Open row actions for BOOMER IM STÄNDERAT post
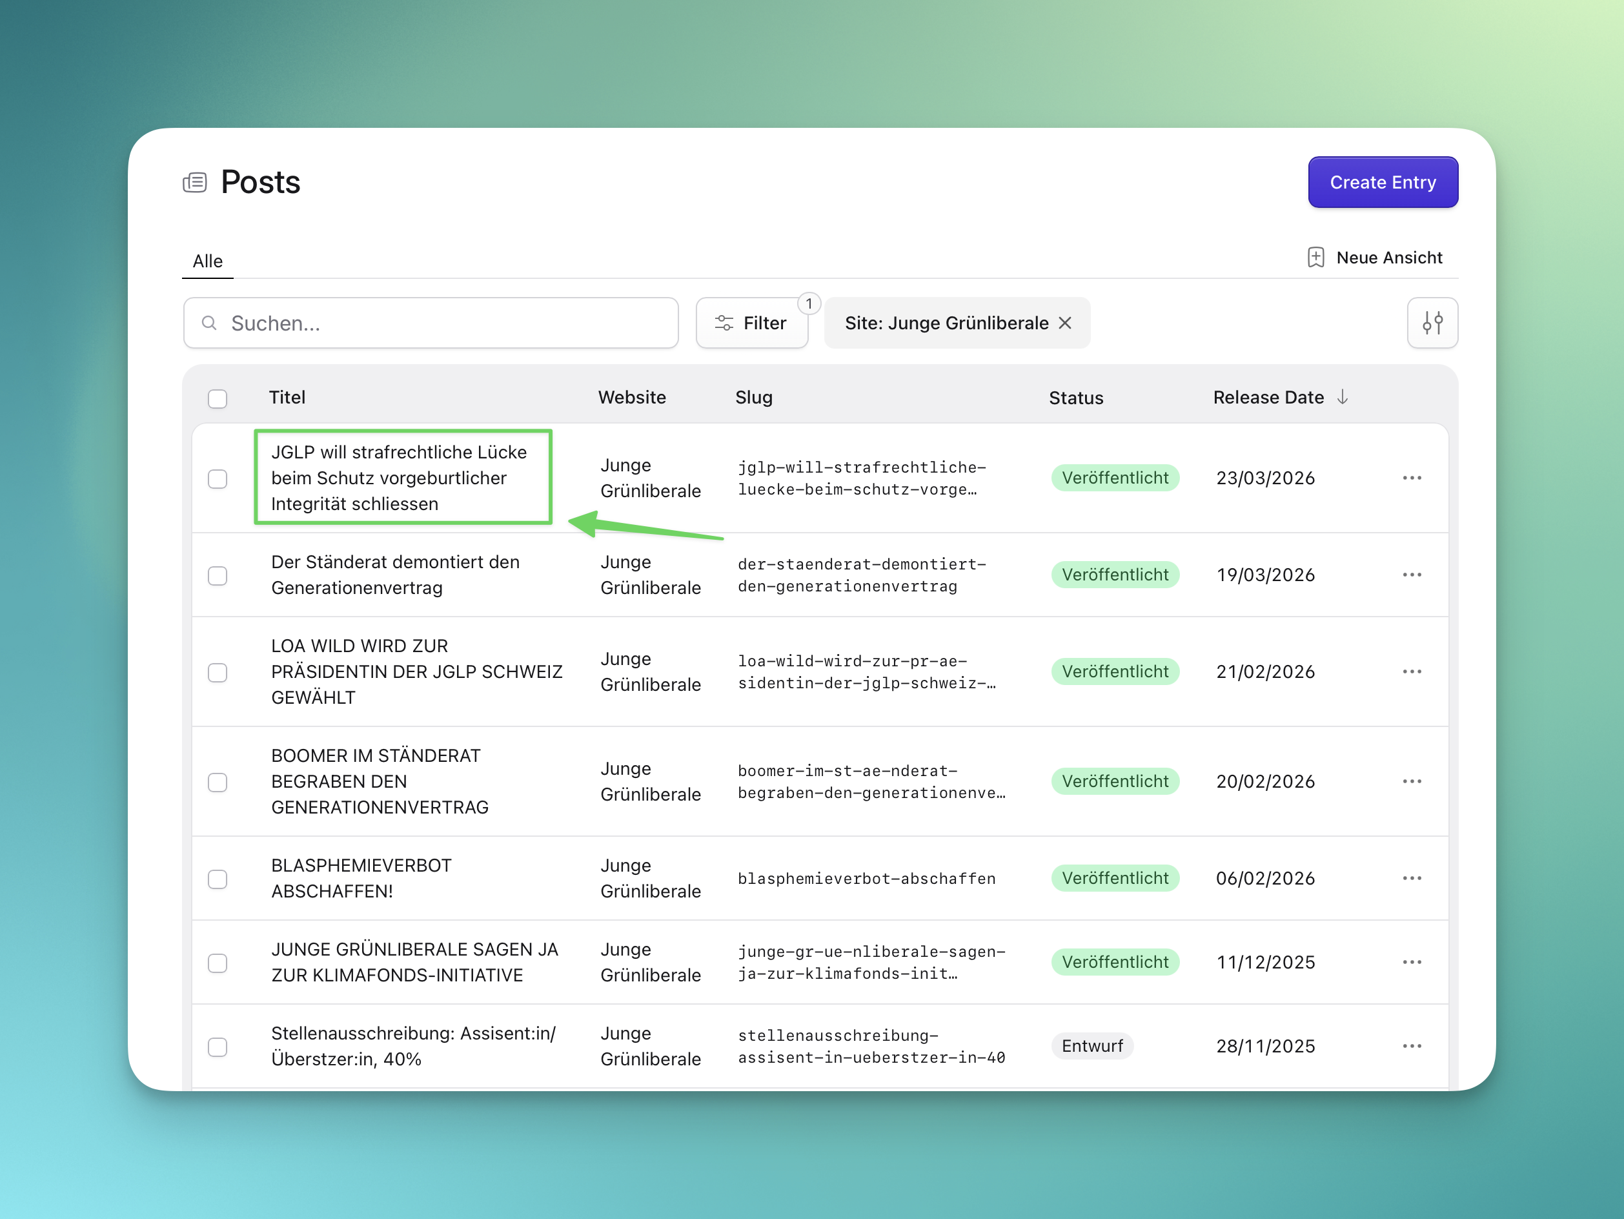Screen dimensions: 1624x1219 pos(1411,781)
